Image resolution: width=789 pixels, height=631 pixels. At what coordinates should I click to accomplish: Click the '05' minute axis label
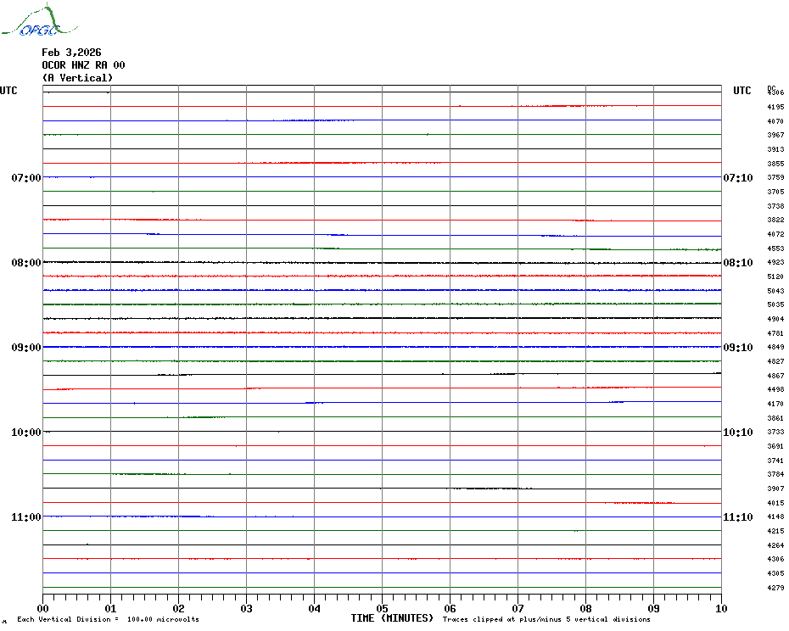coord(383,609)
